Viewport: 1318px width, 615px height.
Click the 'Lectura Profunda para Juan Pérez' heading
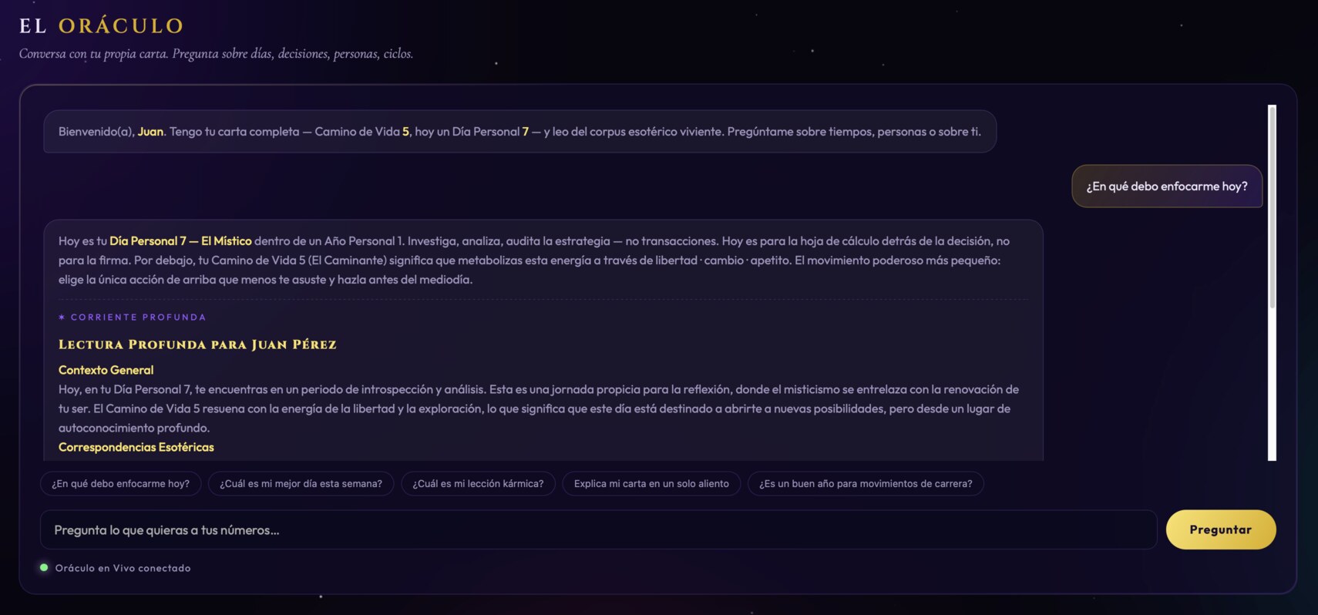(x=197, y=344)
